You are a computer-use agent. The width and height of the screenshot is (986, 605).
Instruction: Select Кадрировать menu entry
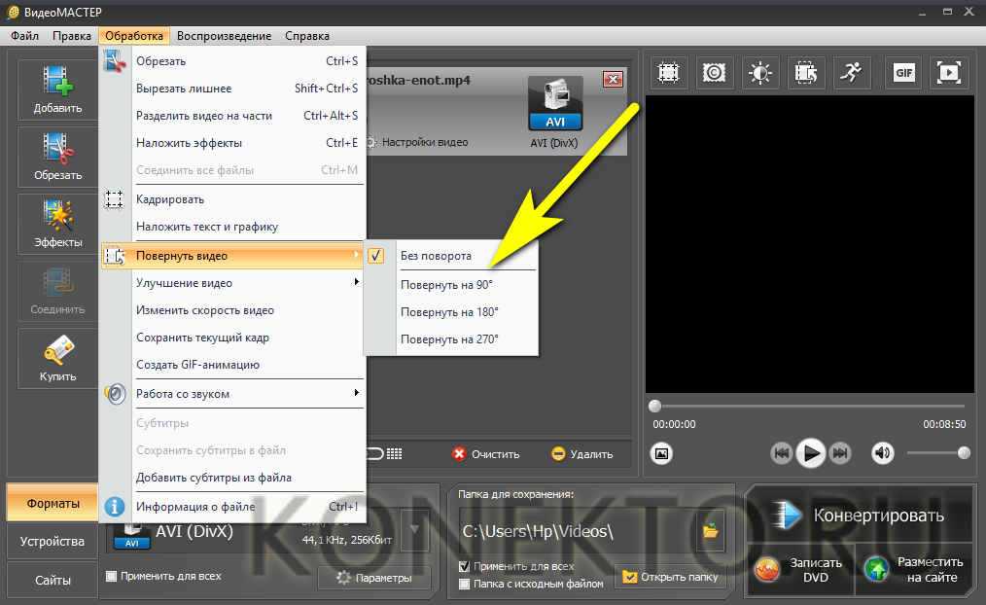(x=232, y=199)
